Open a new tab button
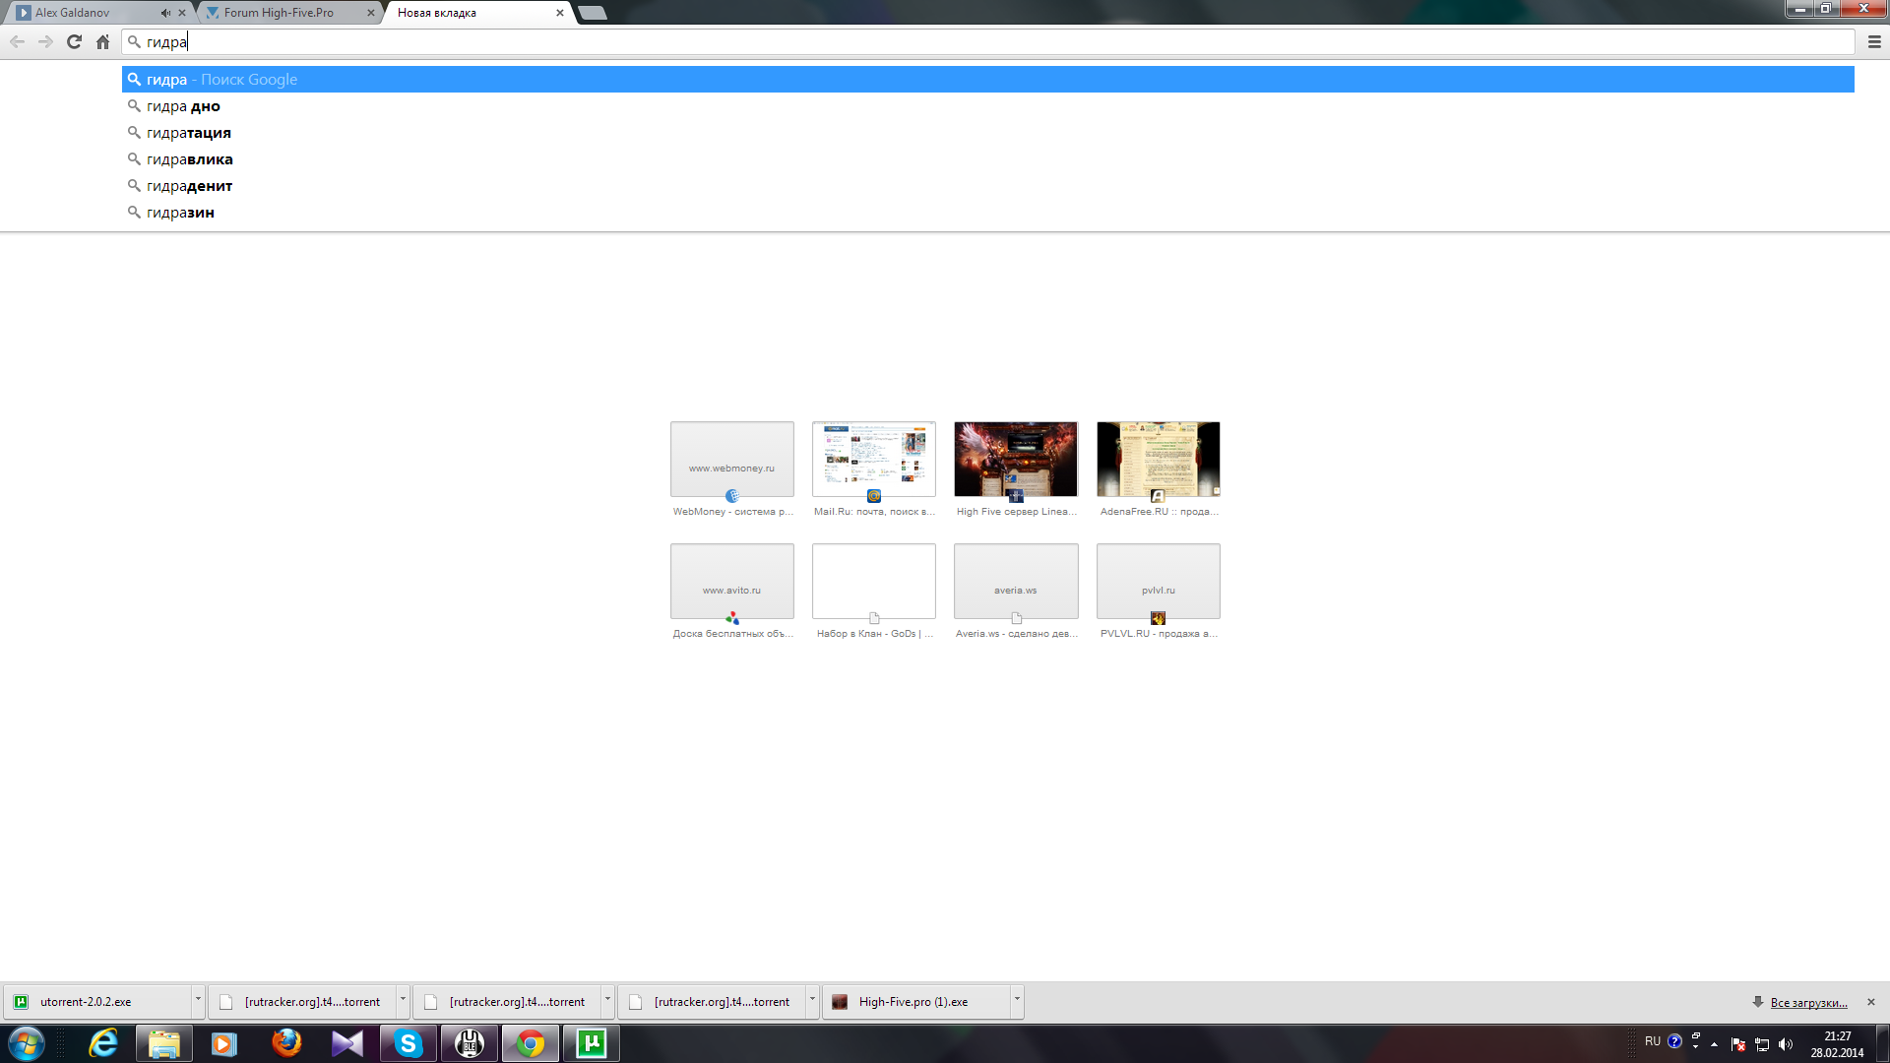The image size is (1890, 1063). pos(592,13)
